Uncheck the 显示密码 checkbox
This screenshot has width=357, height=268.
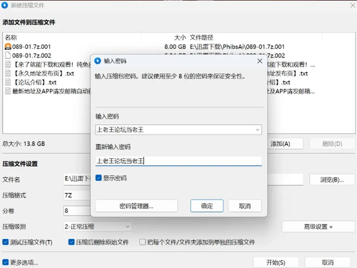click(x=98, y=178)
